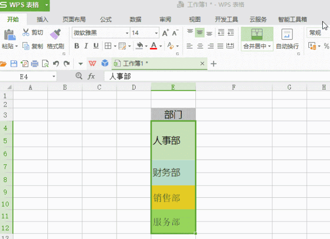Switch to the 开始 tab
This screenshot has width=330, height=239.
coord(13,20)
